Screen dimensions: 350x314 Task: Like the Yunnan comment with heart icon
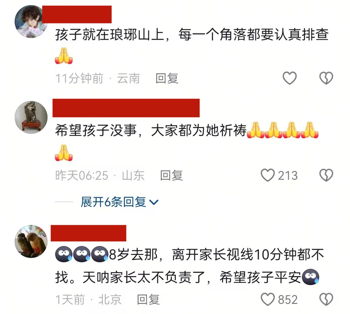(x=289, y=78)
